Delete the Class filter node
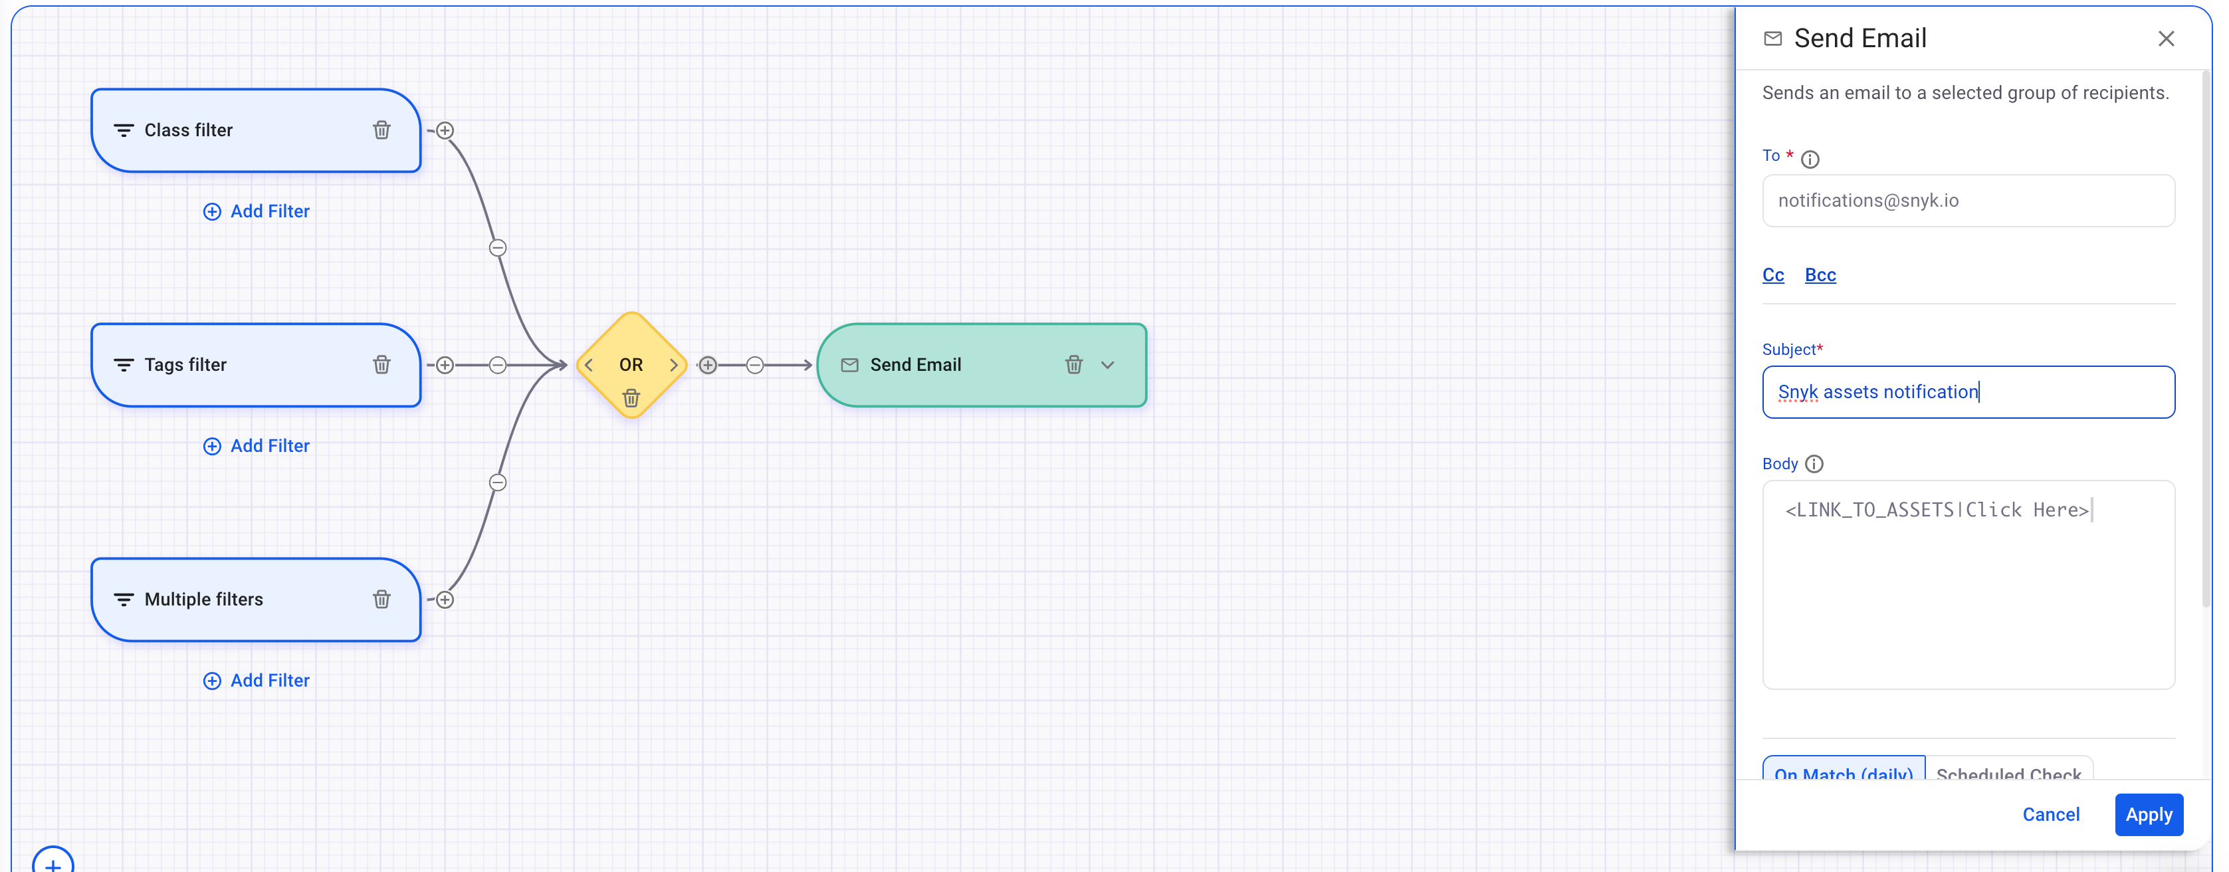This screenshot has width=2229, height=872. point(381,130)
